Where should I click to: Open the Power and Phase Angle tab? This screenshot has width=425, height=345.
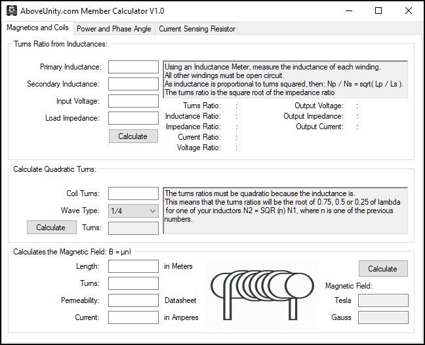(114, 29)
